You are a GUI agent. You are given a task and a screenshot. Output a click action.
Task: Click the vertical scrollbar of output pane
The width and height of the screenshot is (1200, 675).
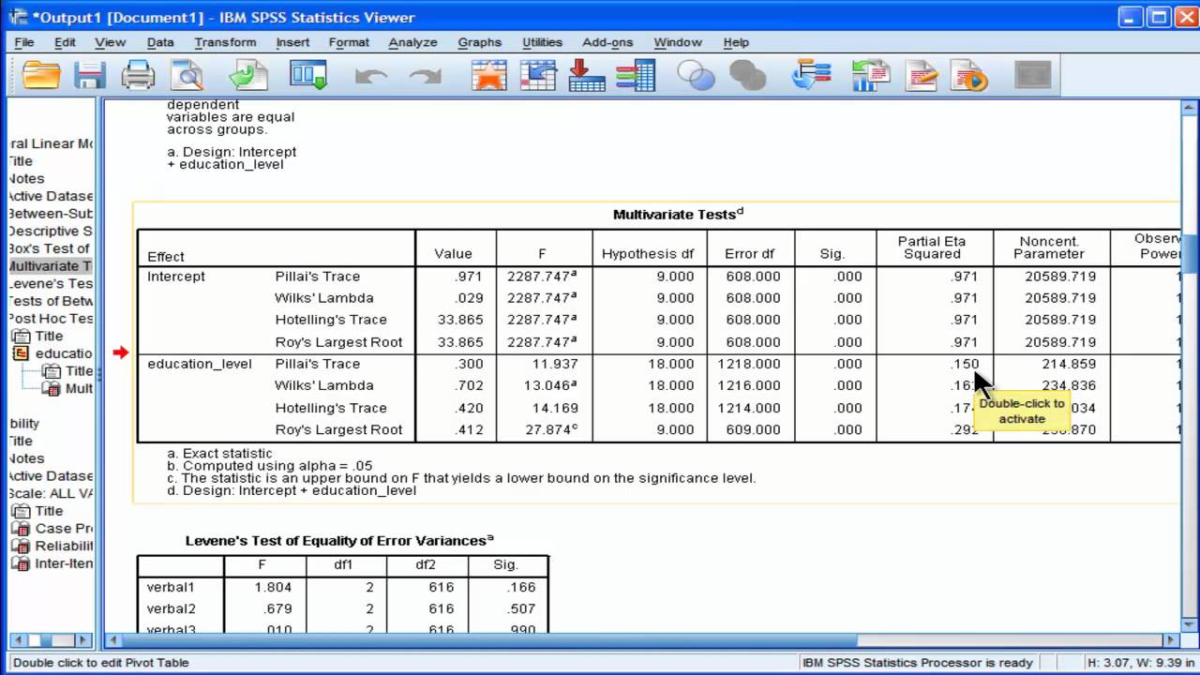[x=1189, y=366]
